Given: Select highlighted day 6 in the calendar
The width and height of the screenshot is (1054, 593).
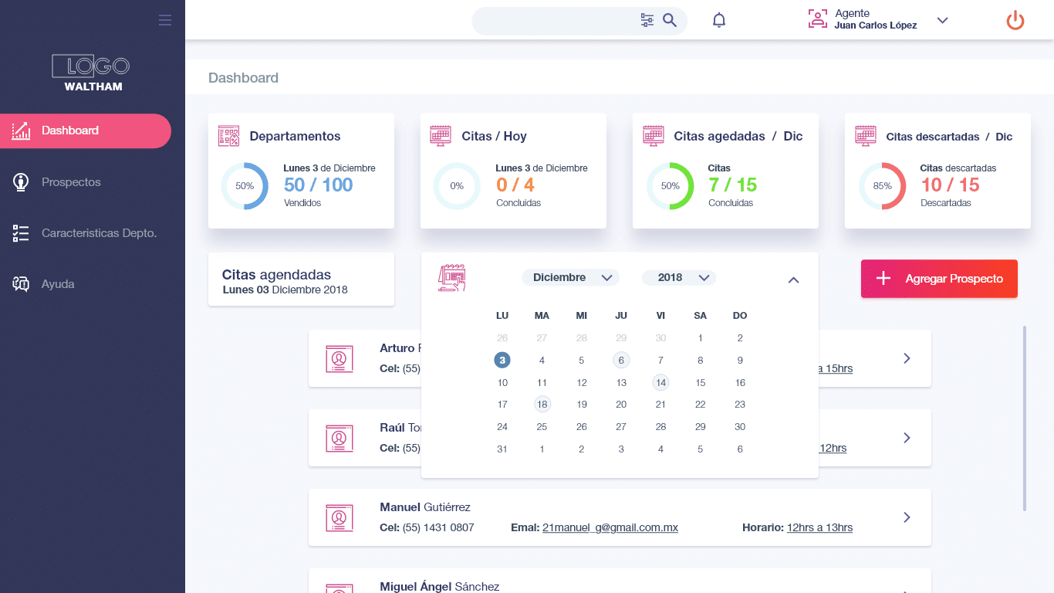Looking at the screenshot, I should coord(621,360).
